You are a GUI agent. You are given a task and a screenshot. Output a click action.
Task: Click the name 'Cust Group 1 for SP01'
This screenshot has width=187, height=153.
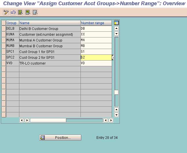coord(37,52)
